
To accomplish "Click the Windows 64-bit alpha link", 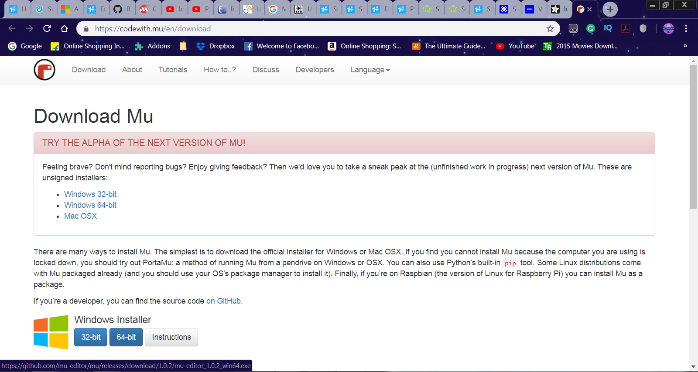I will tap(90, 205).
